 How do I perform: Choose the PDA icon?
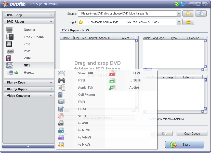tap(61, 109)
